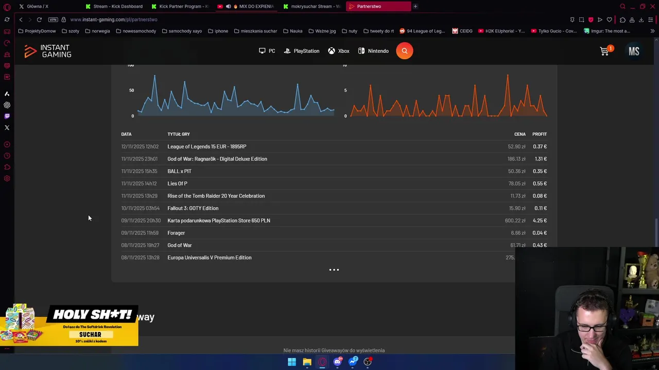Viewport: 659px width, 370px height.
Task: Open the norwegia bookmark folder
Action: (x=97, y=31)
